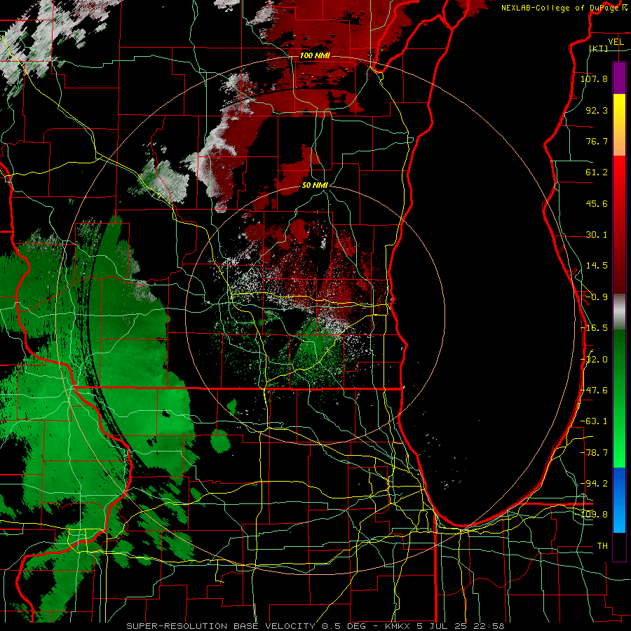The width and height of the screenshot is (631, 631).
Task: Click the 45.6 scale value
Action: pos(597,203)
